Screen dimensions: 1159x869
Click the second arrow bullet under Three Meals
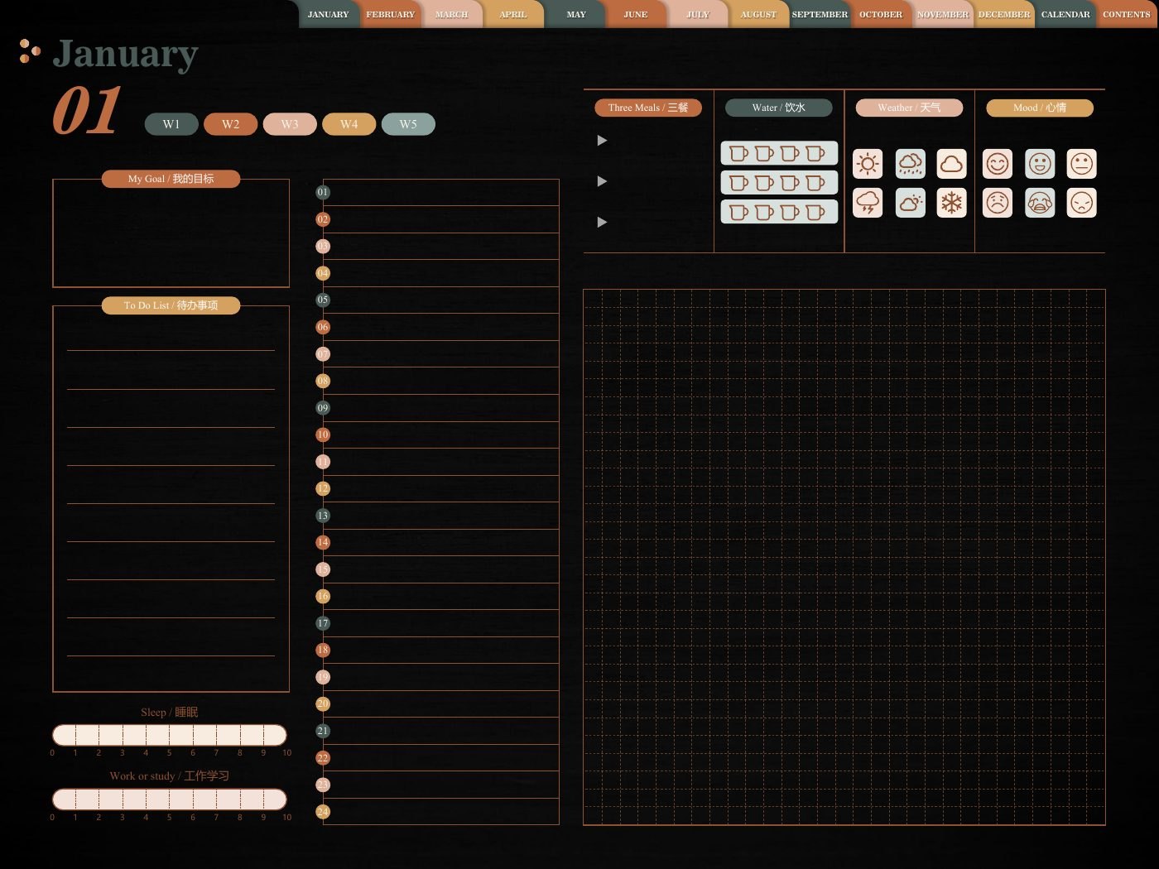602,181
